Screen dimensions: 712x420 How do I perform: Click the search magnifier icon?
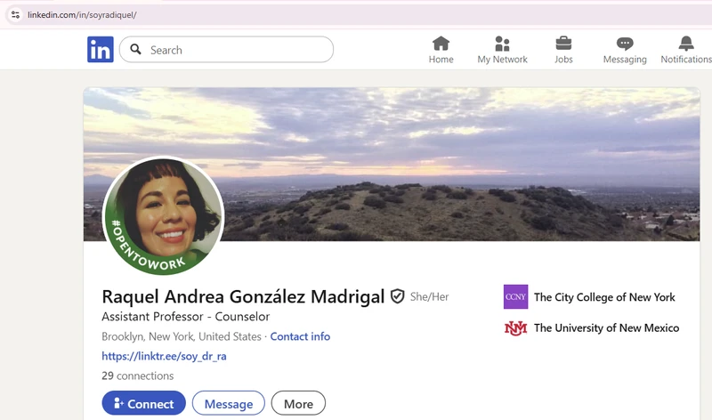click(135, 49)
